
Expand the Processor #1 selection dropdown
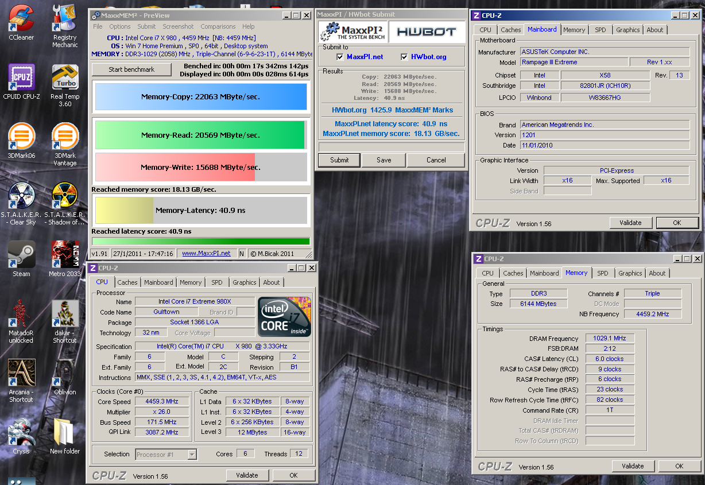[192, 455]
